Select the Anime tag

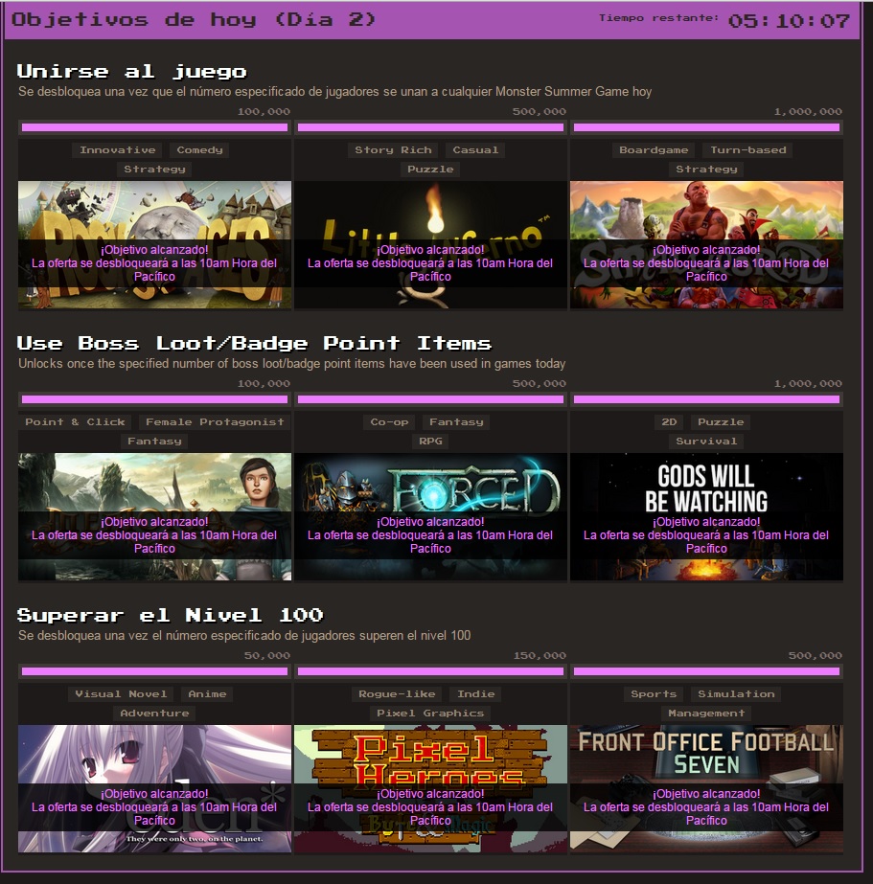point(207,694)
